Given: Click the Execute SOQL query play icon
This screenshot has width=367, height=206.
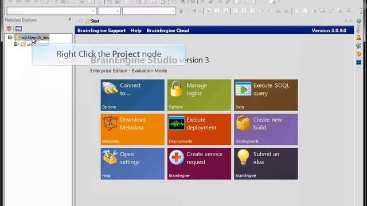Looking at the screenshot, I should coord(243,89).
